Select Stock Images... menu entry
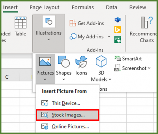 click(x=68, y=115)
